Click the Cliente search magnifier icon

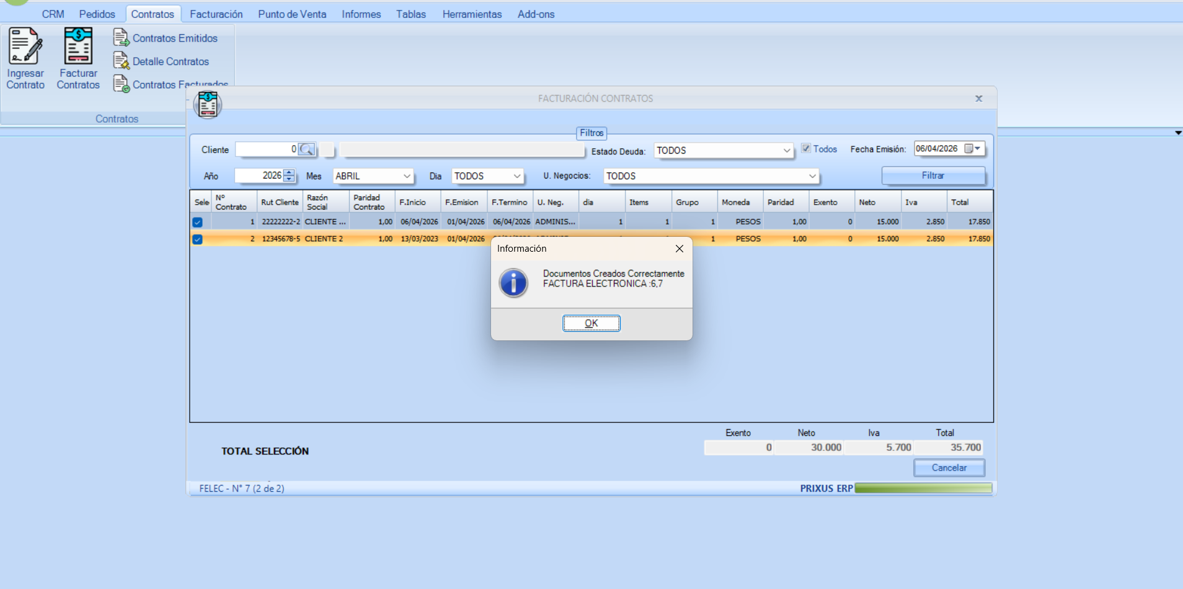point(306,149)
